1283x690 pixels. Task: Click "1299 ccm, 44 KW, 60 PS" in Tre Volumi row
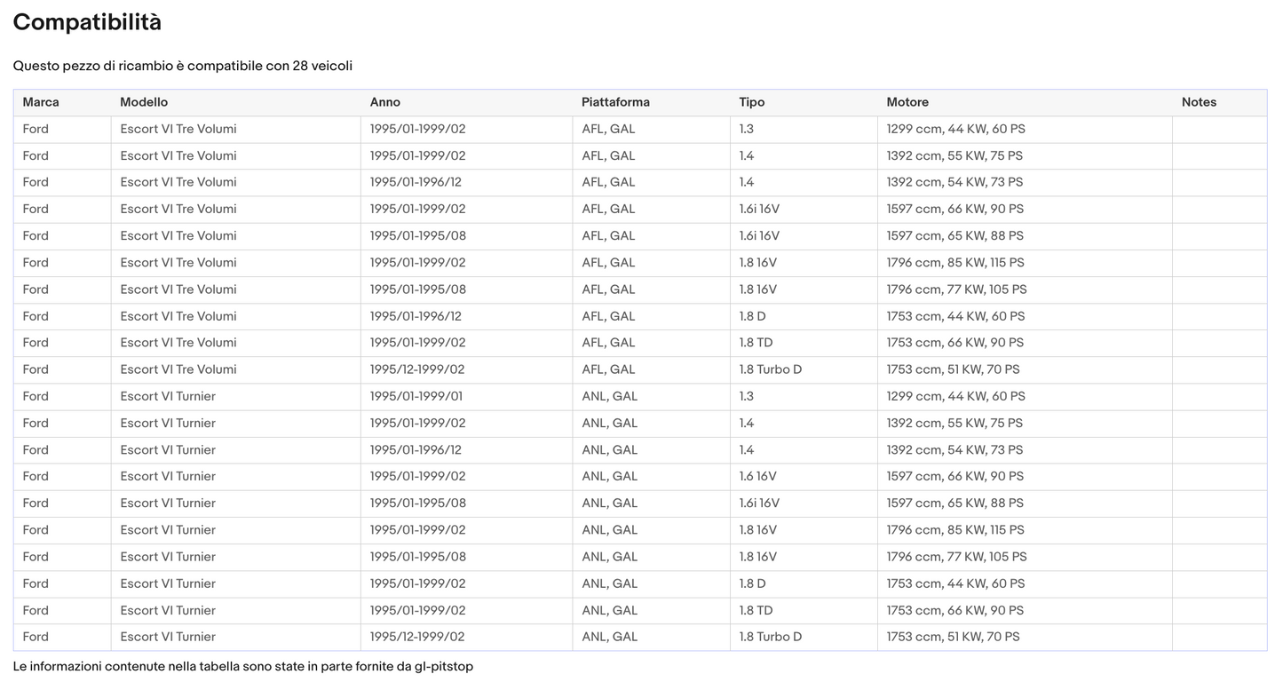(956, 129)
